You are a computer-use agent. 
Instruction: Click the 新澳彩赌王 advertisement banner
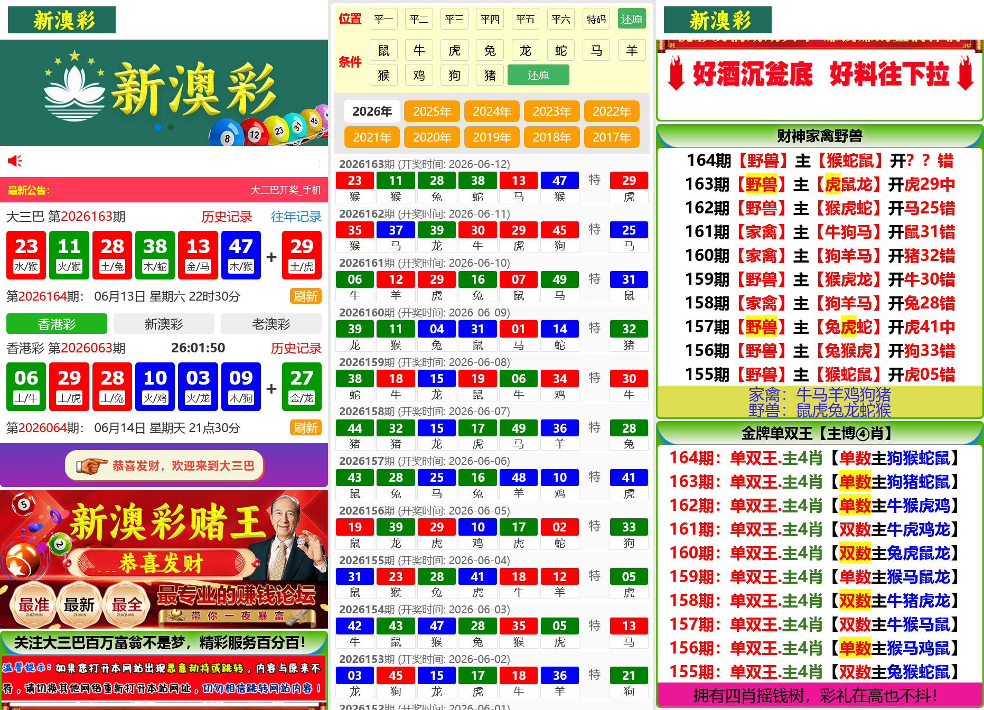164,559
